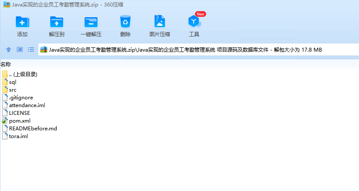Click the 工具 label text
The height and width of the screenshot is (191, 359).
(194, 34)
